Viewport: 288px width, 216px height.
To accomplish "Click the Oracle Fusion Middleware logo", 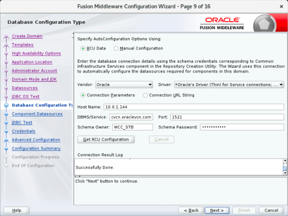I will point(222,24).
